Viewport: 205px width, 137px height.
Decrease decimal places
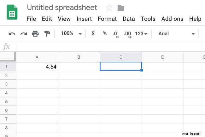(x=116, y=34)
